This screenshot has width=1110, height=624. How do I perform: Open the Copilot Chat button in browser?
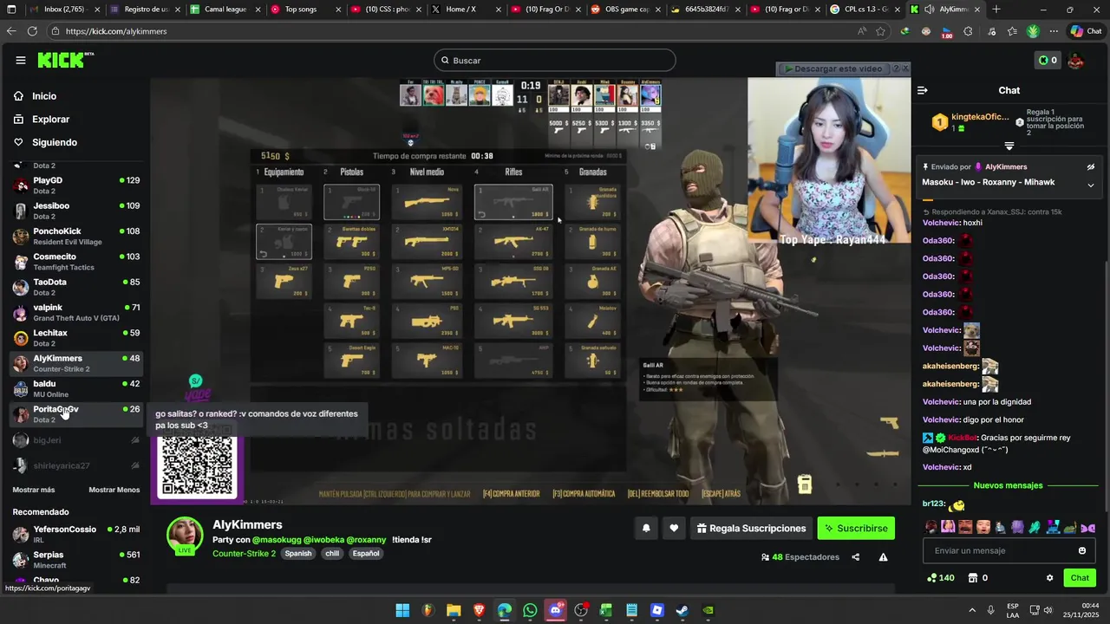[x=1087, y=31]
